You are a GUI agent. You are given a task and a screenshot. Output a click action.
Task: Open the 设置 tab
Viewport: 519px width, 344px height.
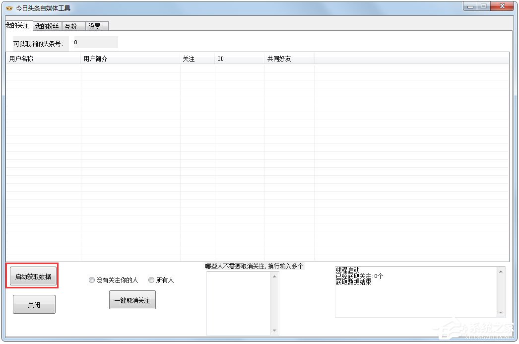point(95,26)
